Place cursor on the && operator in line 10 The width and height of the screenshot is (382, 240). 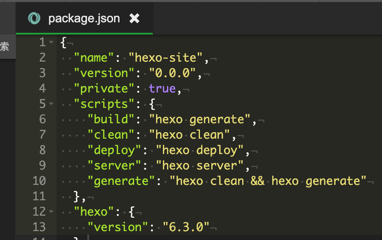[x=258, y=181]
